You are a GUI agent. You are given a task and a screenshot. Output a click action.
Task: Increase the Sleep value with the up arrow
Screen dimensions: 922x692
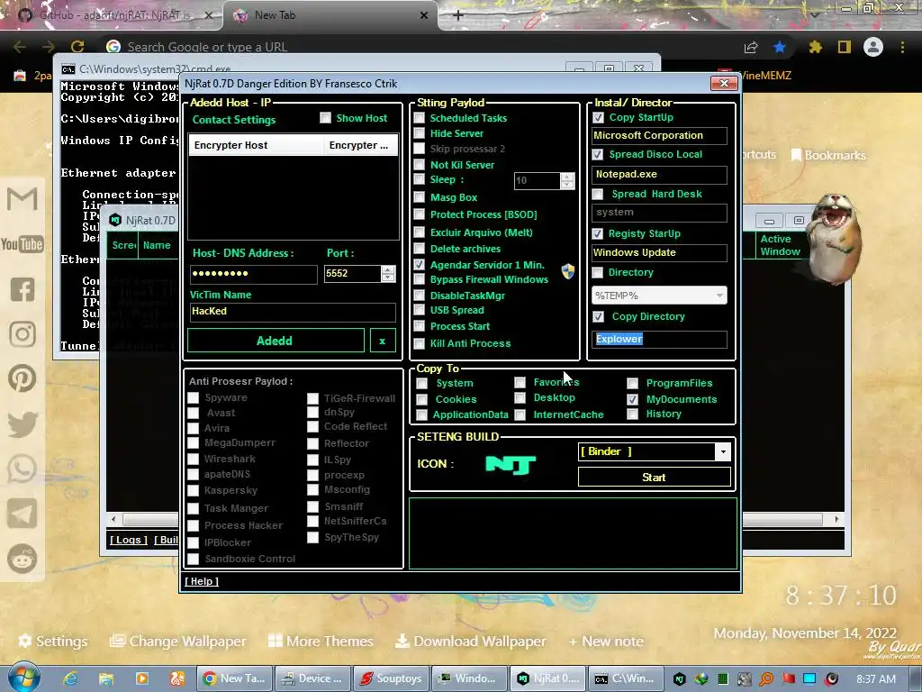567,177
